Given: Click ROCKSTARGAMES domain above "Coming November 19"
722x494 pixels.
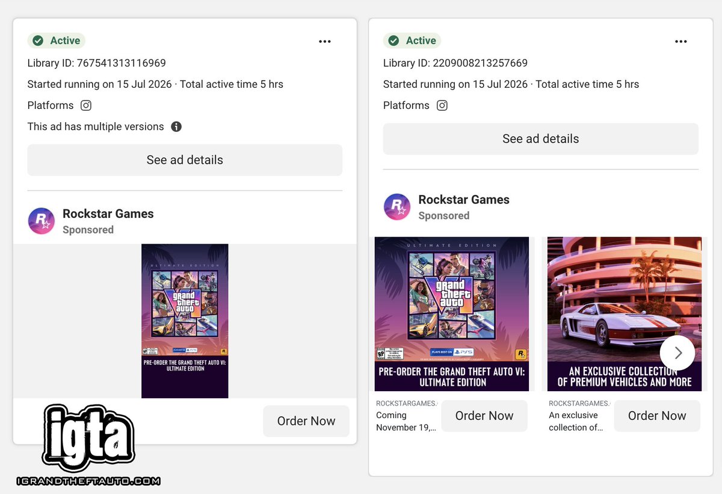Looking at the screenshot, I should click(x=406, y=403).
